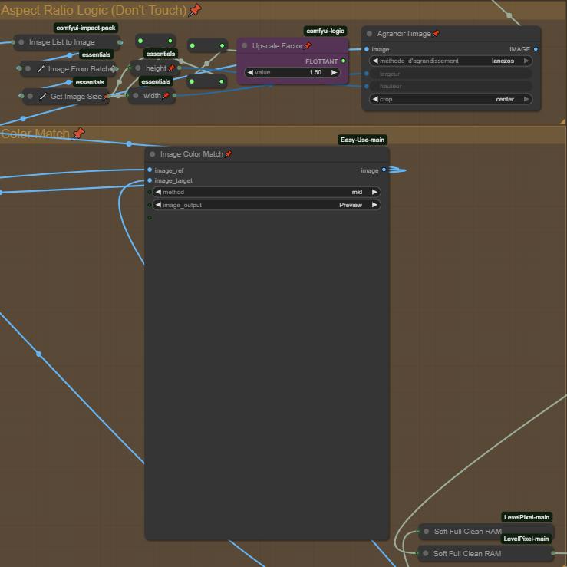Image resolution: width=567 pixels, height=567 pixels.
Task: Click the pin icon beside Upscale Factor title
Action: tap(308, 46)
